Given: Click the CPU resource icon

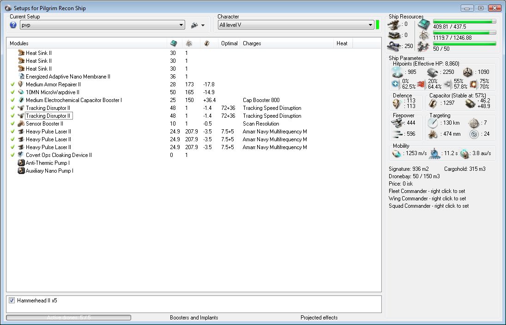Looking at the screenshot, I should pyautogui.click(x=424, y=24).
